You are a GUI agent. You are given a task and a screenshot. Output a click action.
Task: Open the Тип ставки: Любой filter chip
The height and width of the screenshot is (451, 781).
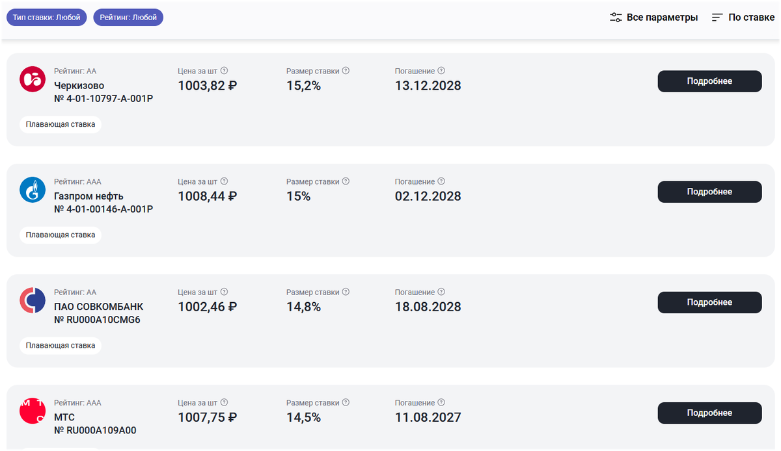[47, 18]
